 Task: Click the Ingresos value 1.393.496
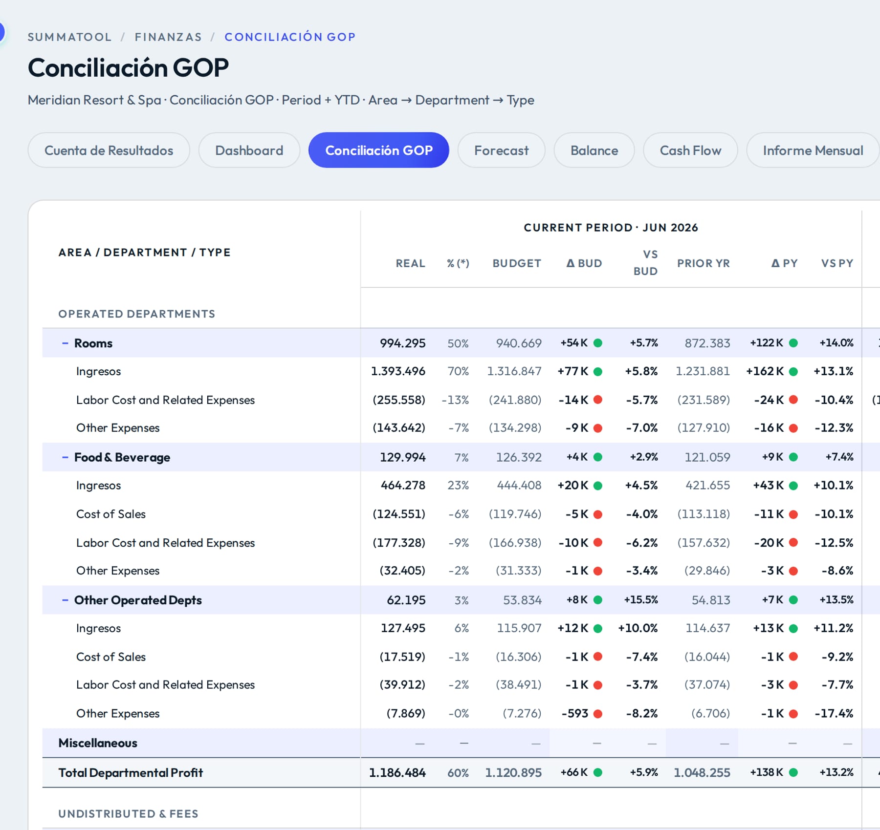pos(398,371)
